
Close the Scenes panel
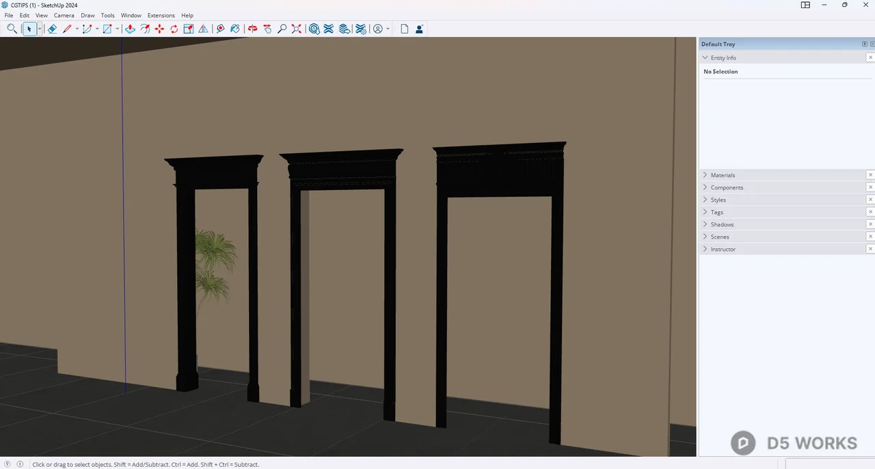click(870, 237)
